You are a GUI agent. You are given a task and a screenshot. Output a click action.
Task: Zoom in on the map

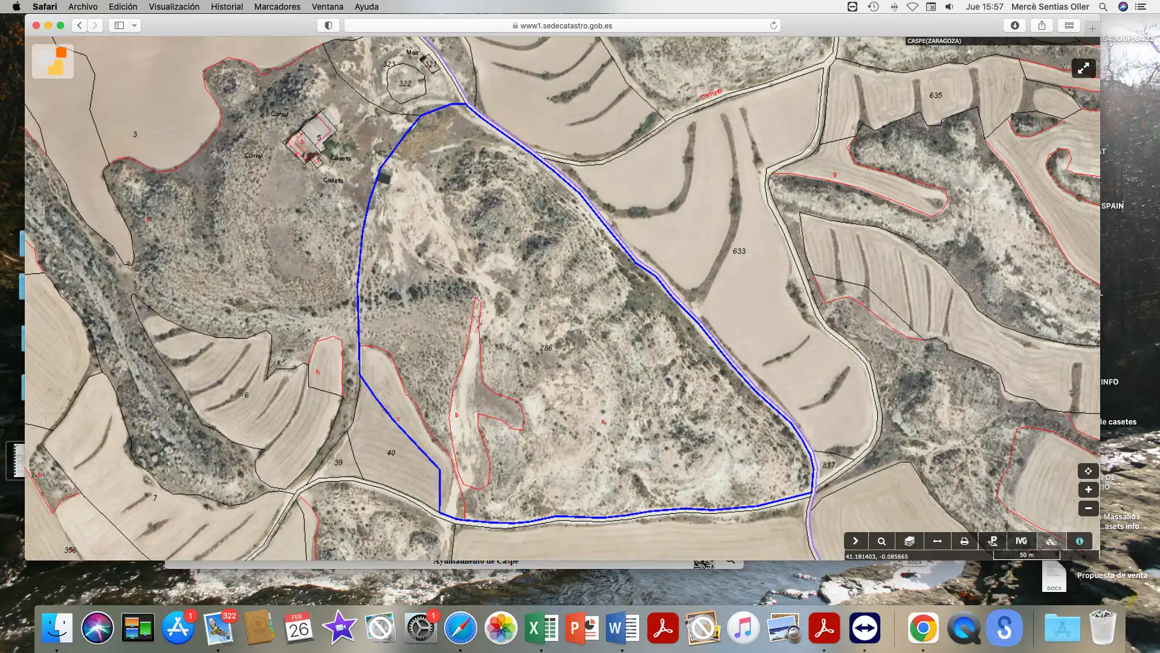coord(1088,490)
